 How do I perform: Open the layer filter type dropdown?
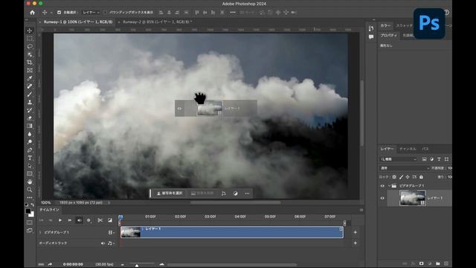pos(399,159)
